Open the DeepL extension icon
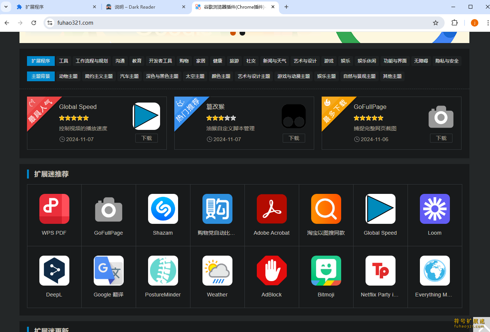 54,271
